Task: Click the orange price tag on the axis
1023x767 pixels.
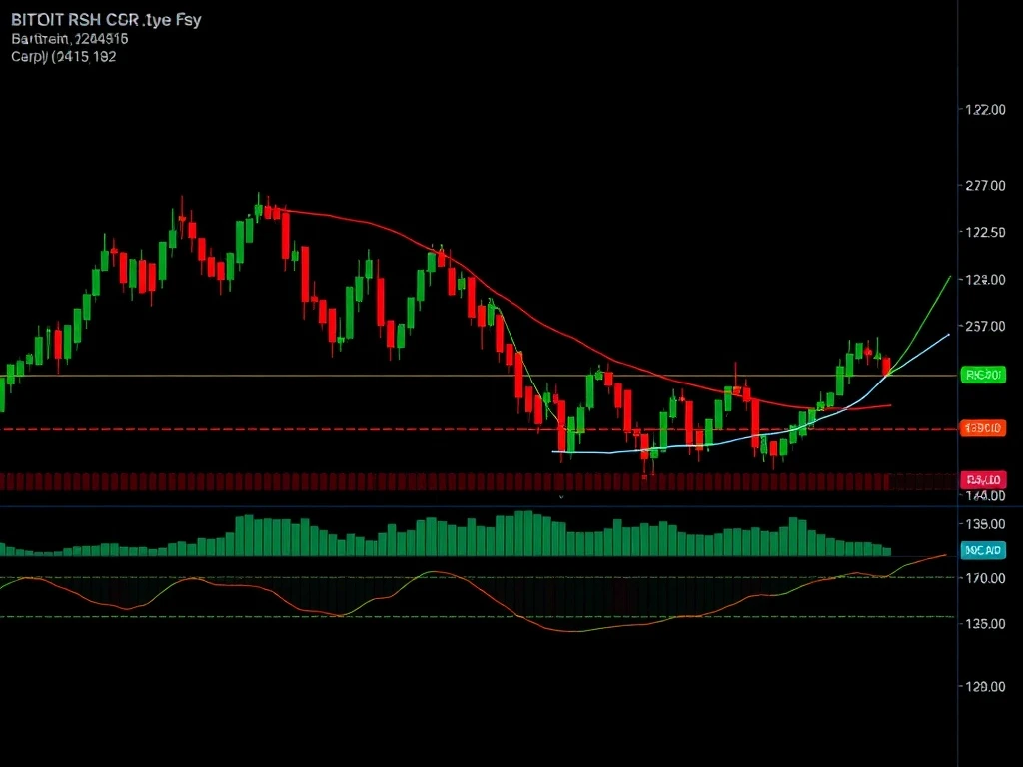Action: [x=982, y=428]
